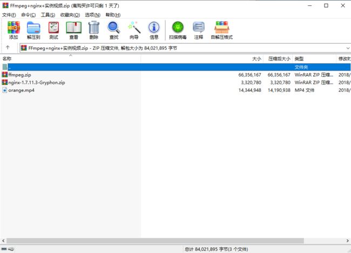Open the 帮助(H) menu
This screenshot has height=253, width=351.
click(113, 15)
